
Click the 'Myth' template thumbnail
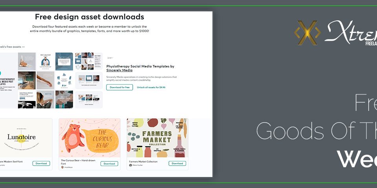click(x=46, y=99)
